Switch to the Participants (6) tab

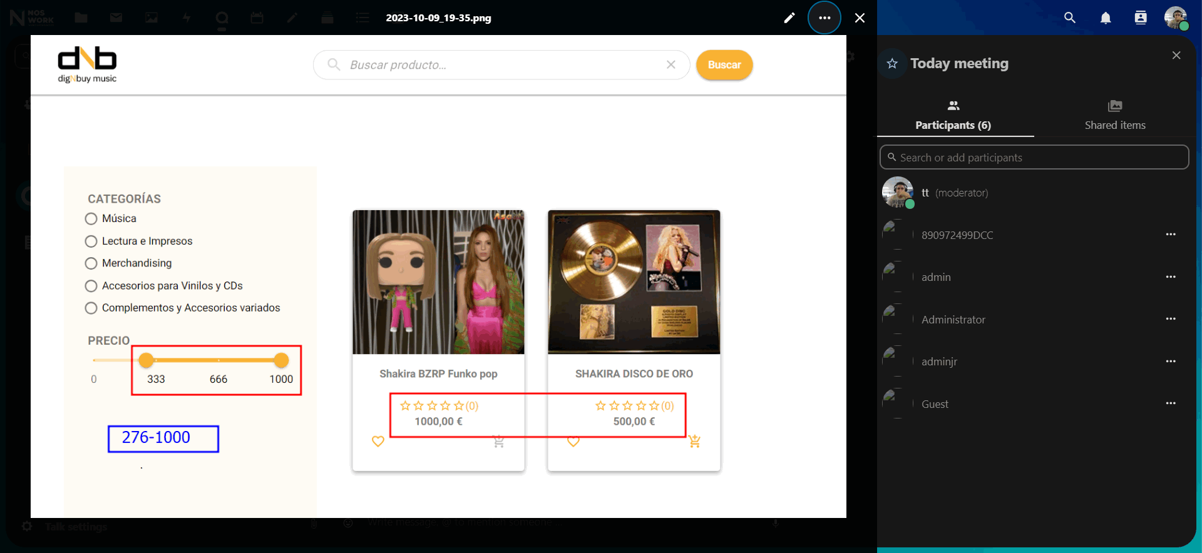tap(953, 116)
